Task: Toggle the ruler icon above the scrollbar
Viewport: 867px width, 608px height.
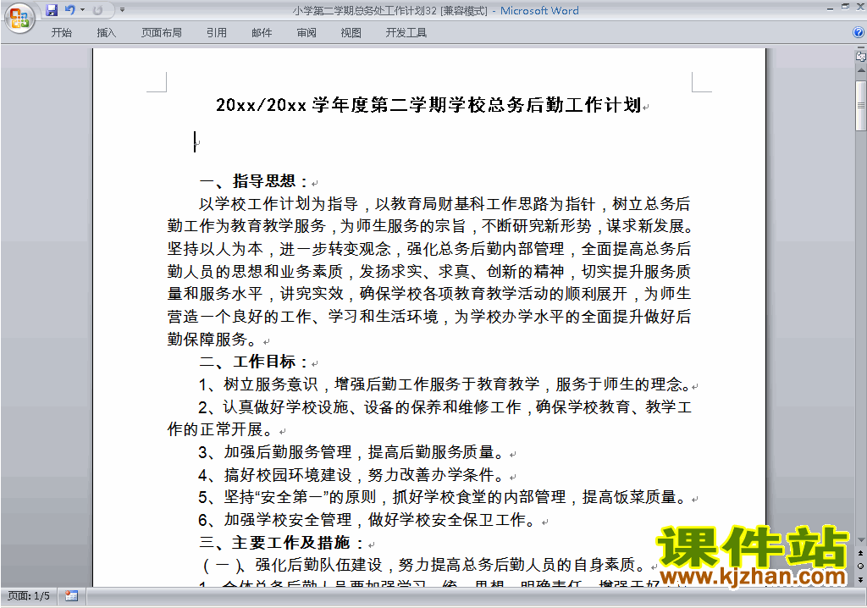Action: (861, 56)
